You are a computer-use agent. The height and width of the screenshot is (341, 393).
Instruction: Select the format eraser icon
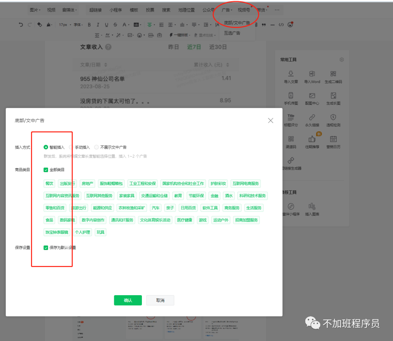click(39, 25)
